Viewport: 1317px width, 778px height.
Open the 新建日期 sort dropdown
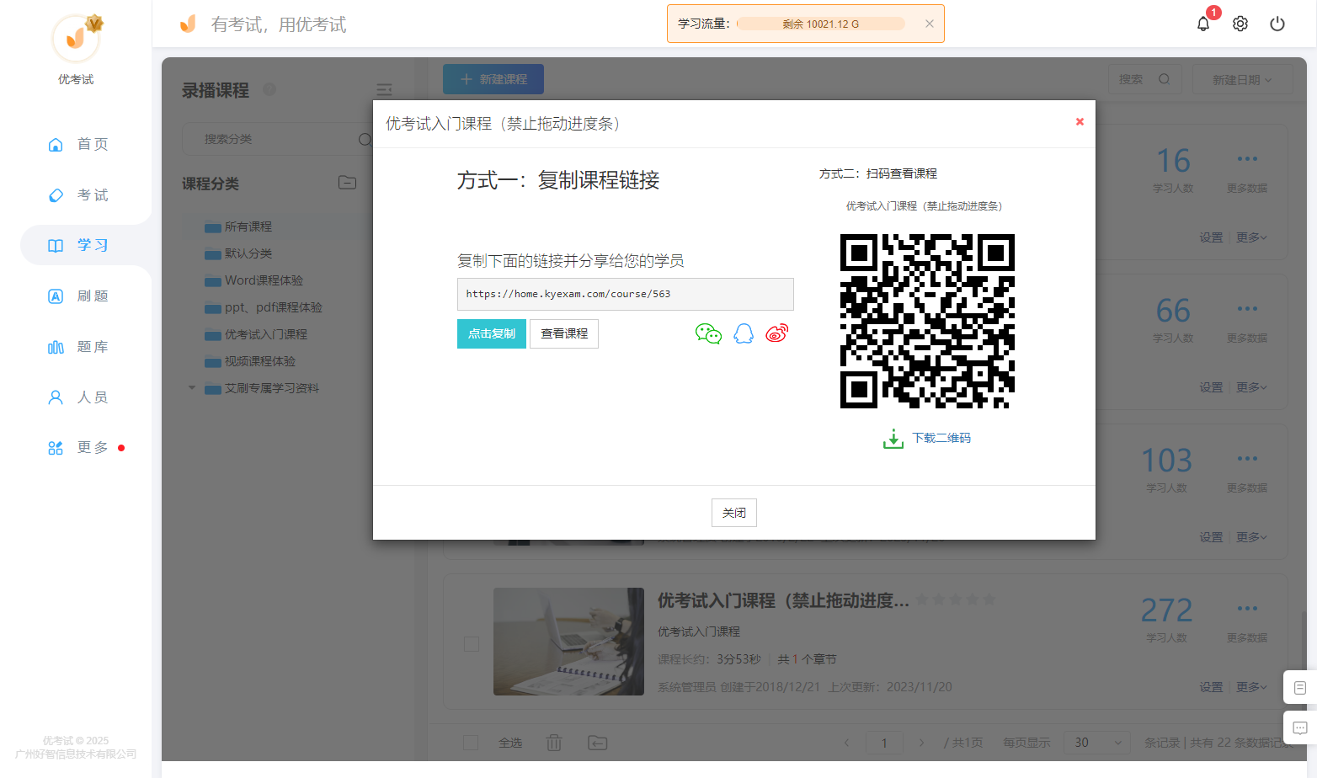click(x=1242, y=80)
